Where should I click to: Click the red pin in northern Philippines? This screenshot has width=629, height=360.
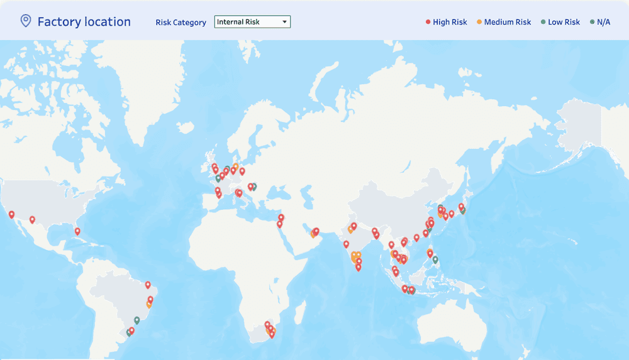[430, 254]
